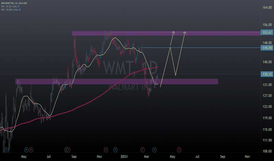Click the 108.00 price axis label

tap(267, 151)
